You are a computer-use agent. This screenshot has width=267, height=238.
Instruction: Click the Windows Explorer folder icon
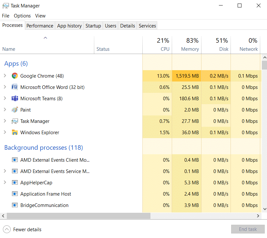(15, 133)
